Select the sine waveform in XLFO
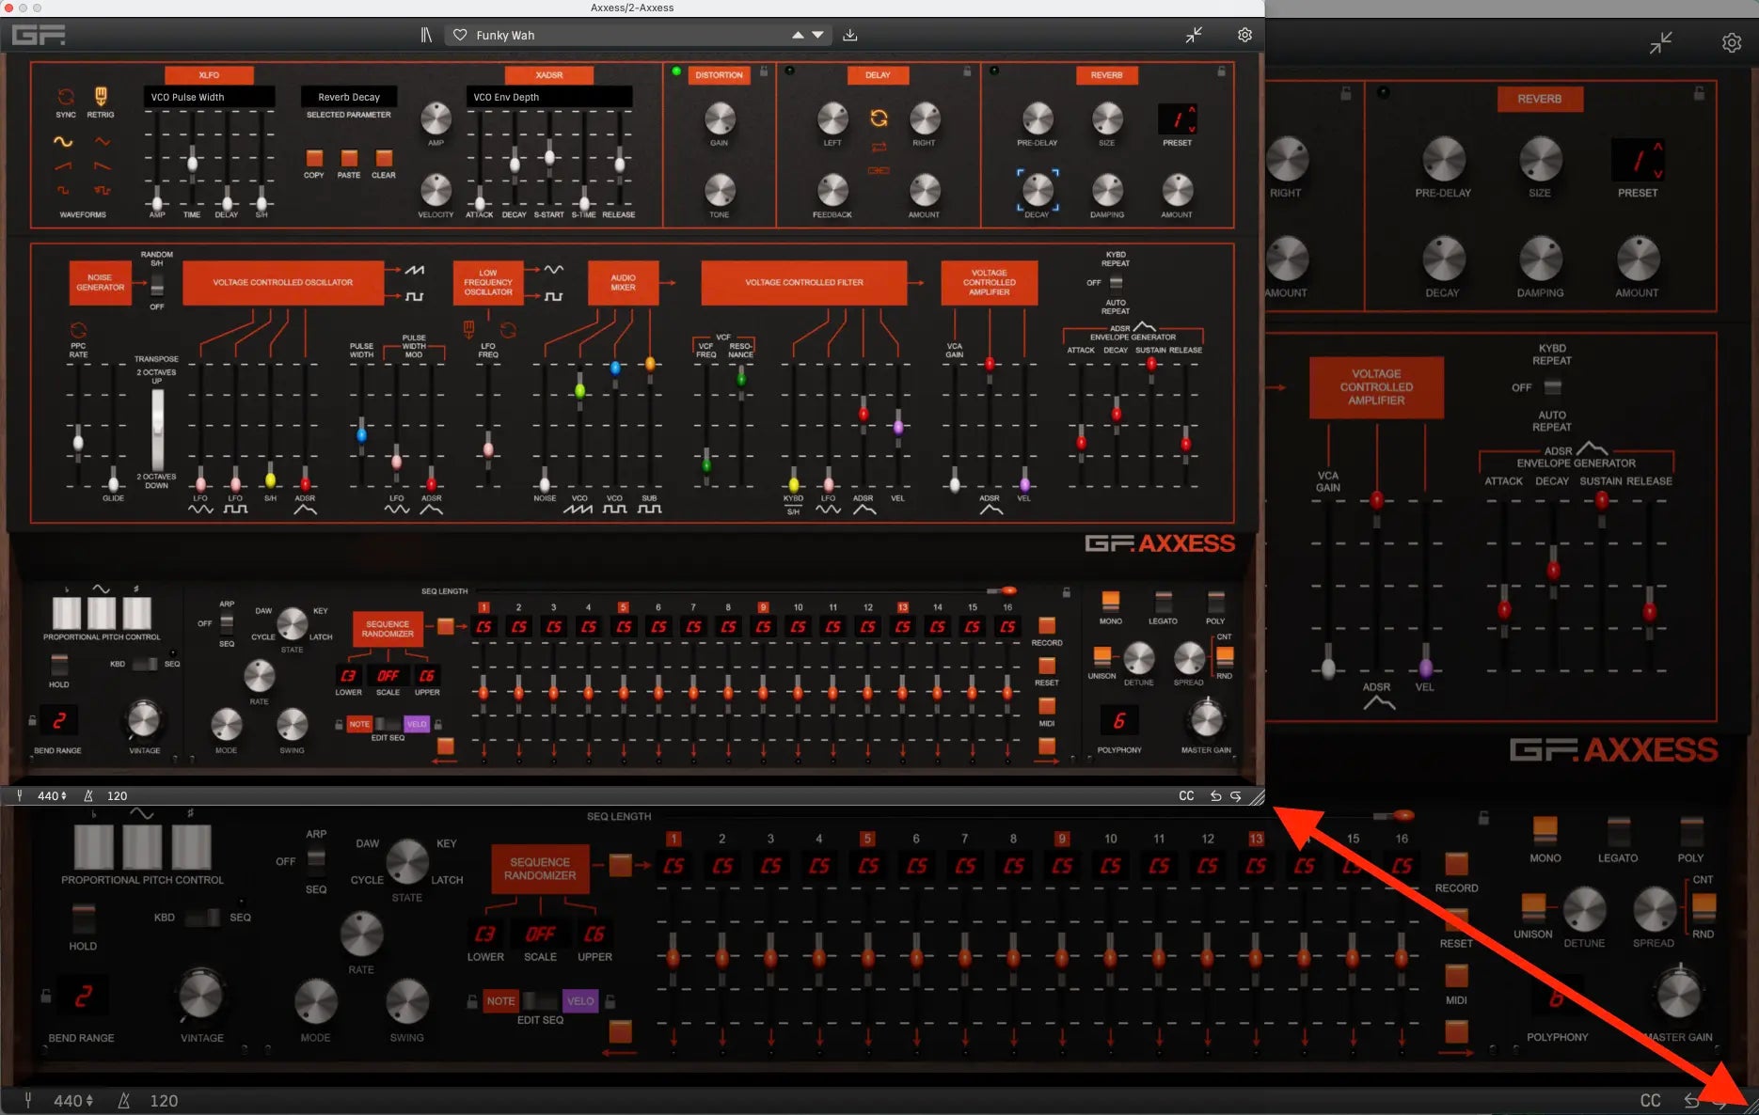This screenshot has width=1759, height=1115. pos(63,142)
